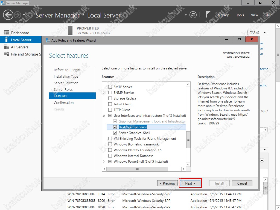The height and width of the screenshot is (210, 280).
Task: Go to Server Roles wizard step
Action: (63, 90)
